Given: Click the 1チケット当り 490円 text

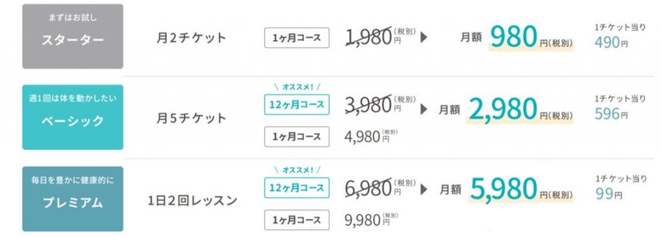Looking at the screenshot, I should click(x=620, y=36).
